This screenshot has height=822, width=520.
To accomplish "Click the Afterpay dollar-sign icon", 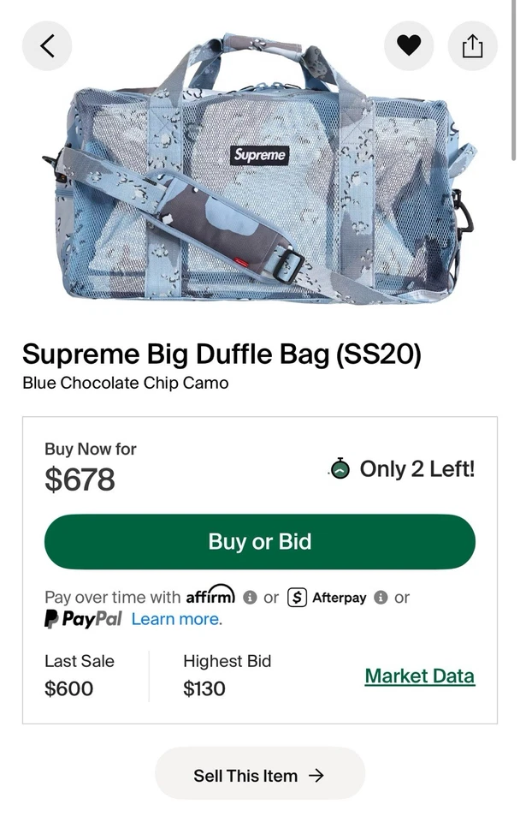I will tap(296, 597).
